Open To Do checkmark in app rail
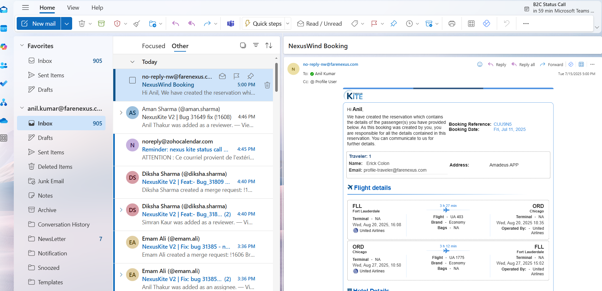Image resolution: width=602 pixels, height=291 pixels. [x=4, y=83]
